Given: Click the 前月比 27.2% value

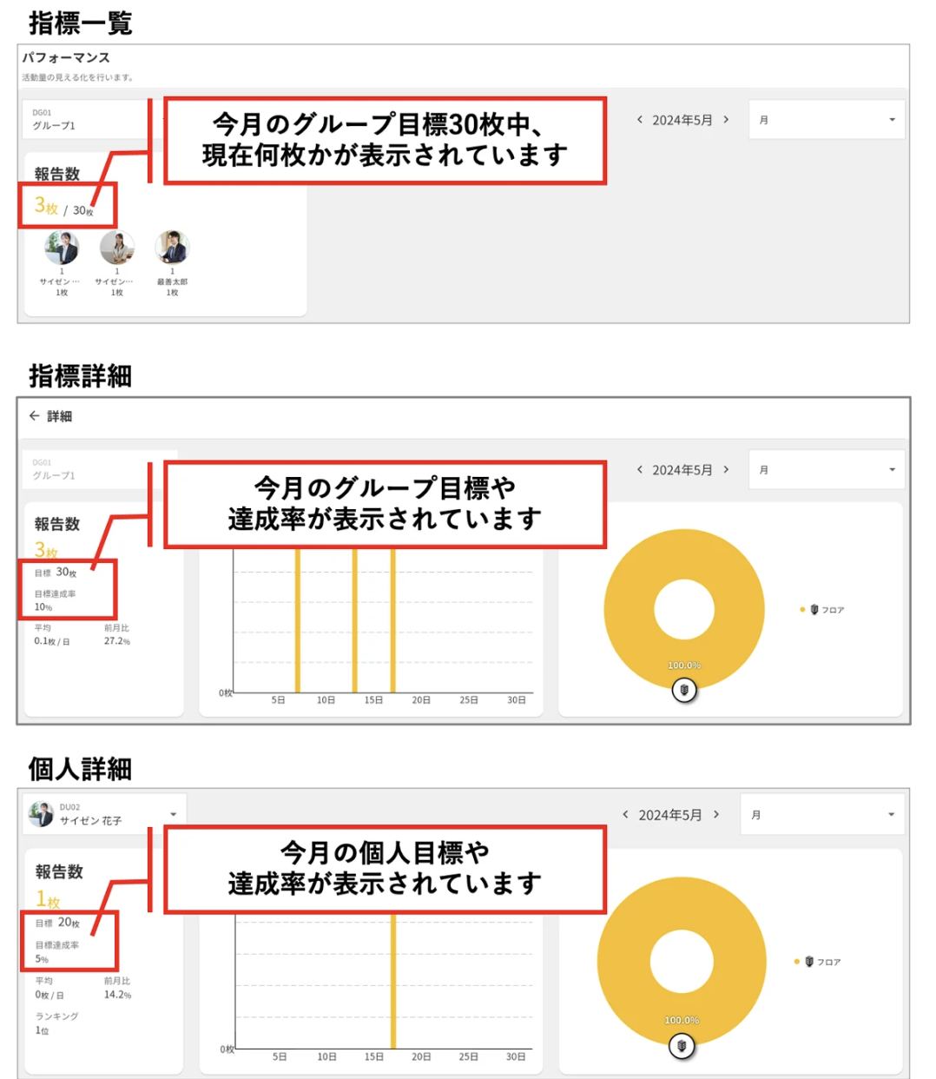Looking at the screenshot, I should tap(117, 635).
